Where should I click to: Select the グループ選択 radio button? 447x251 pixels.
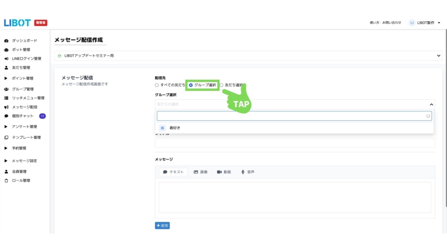(x=191, y=85)
